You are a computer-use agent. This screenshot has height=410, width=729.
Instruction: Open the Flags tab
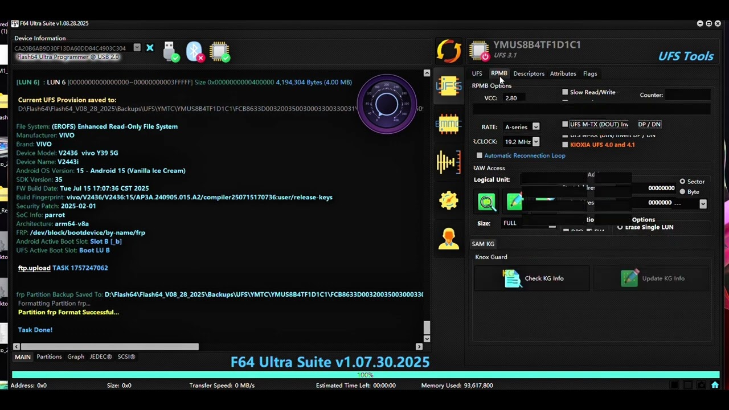coord(590,73)
